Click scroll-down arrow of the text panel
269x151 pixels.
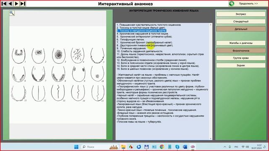click(211, 138)
